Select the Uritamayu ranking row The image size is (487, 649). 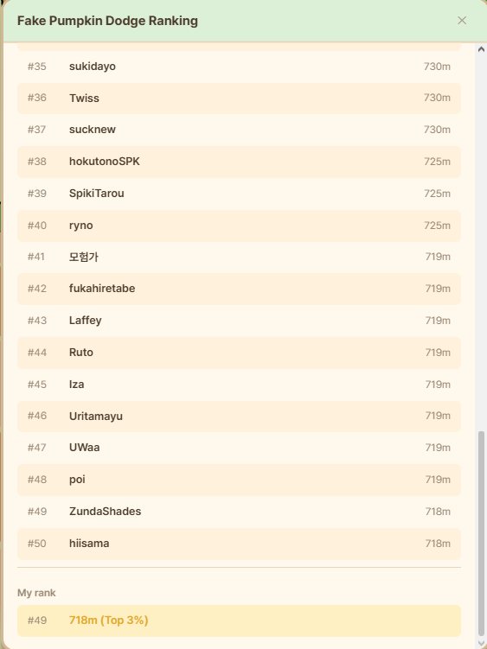(x=239, y=417)
